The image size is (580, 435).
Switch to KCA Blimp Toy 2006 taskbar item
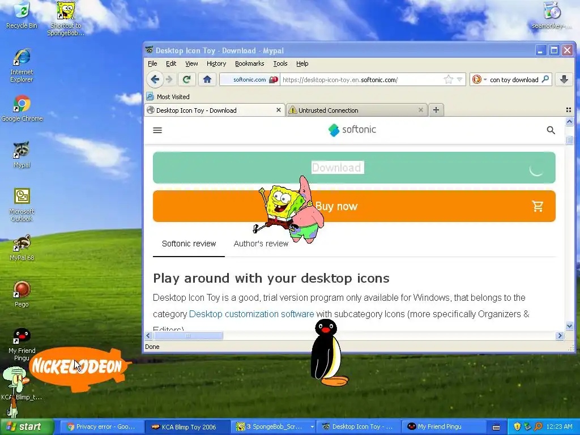(187, 427)
